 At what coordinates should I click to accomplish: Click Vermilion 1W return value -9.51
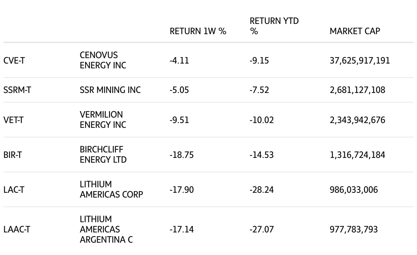pyautogui.click(x=179, y=120)
